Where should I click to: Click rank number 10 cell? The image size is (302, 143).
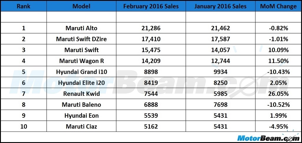click(24, 127)
